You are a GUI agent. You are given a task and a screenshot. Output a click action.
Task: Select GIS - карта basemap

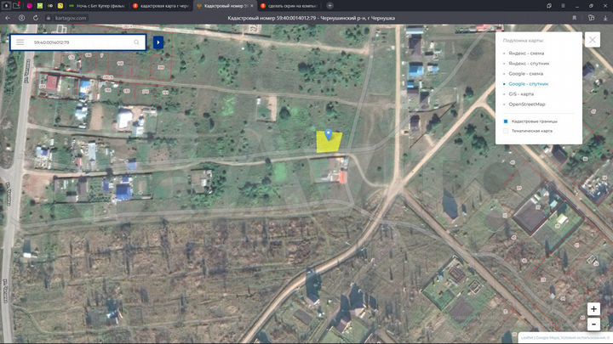pyautogui.click(x=521, y=94)
